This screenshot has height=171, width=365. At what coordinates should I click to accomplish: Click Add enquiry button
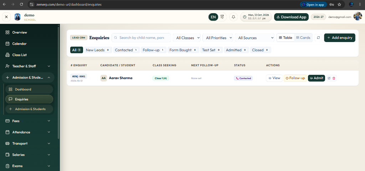[340, 38]
